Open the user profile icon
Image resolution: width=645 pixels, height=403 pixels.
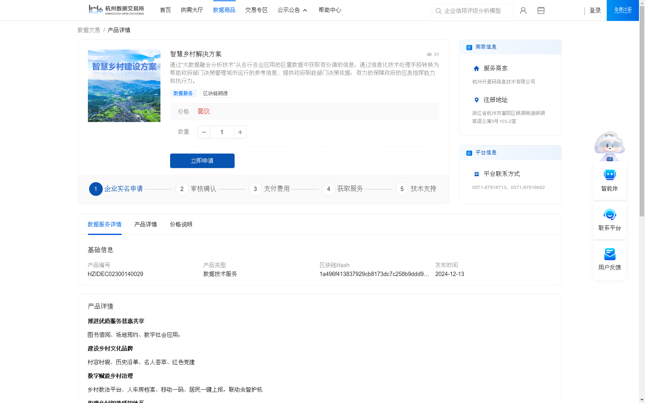tap(523, 10)
